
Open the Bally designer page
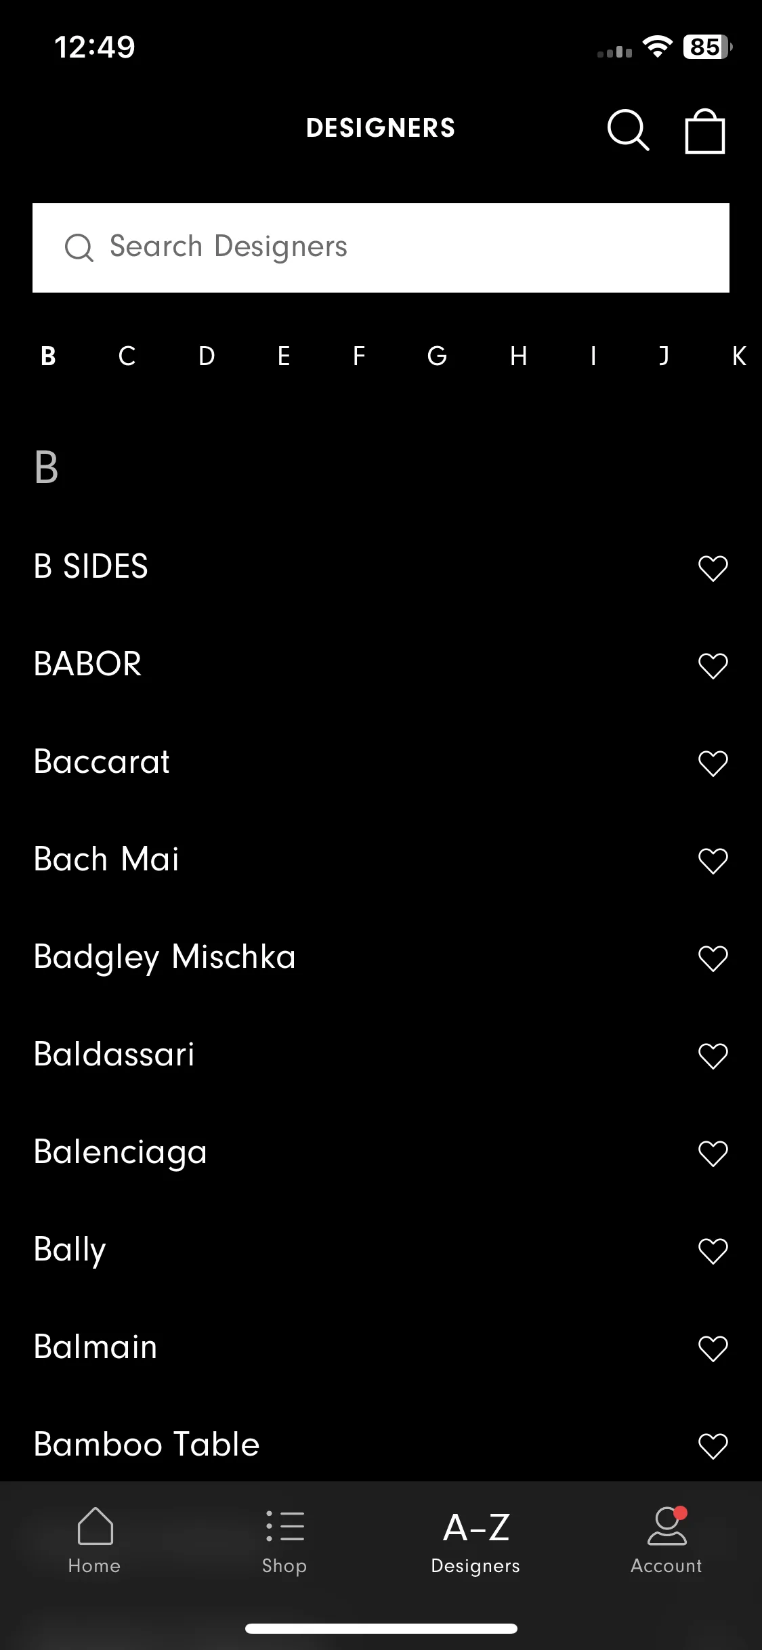point(70,1250)
